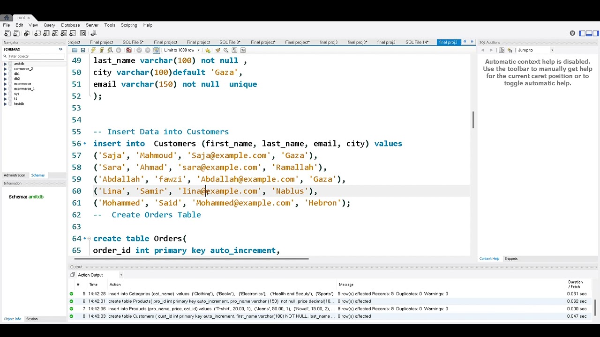Click the output panel vertical scrollbar
Screen dimensions: 600x337
(595, 307)
